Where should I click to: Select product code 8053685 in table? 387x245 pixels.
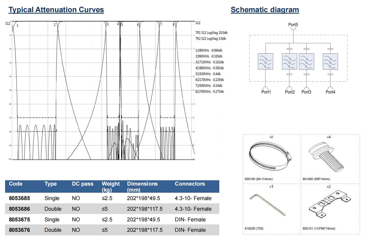[x=19, y=198]
